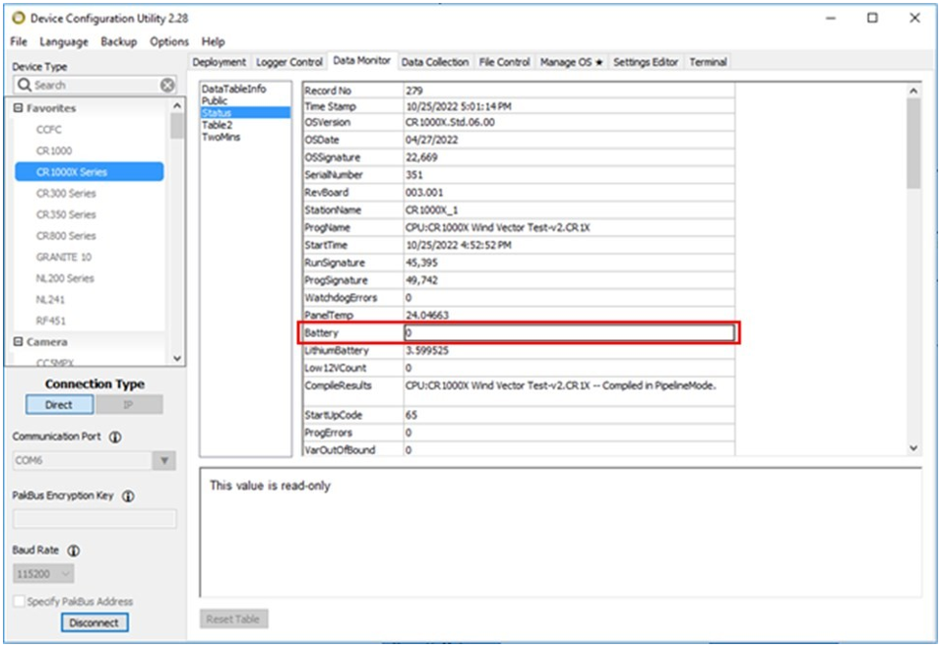The image size is (942, 647).
Task: Select the CR350 Series device type
Action: 66,214
